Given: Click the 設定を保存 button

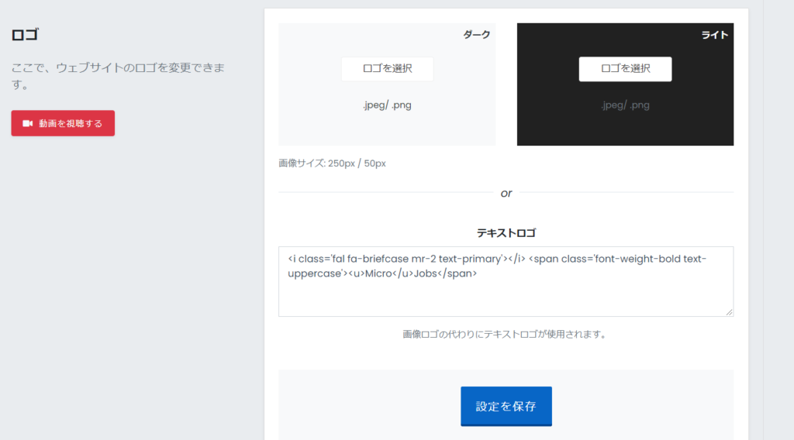Looking at the screenshot, I should (x=506, y=406).
